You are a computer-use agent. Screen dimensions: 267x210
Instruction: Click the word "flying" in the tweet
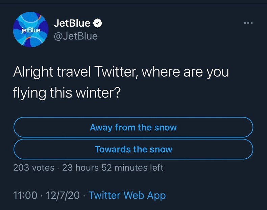[x=29, y=92]
